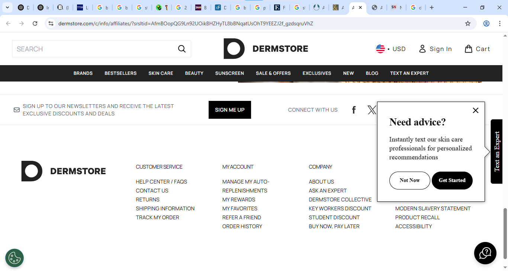Open MANAGE MY AUTO-REPLENISHMENTS link

click(246, 186)
